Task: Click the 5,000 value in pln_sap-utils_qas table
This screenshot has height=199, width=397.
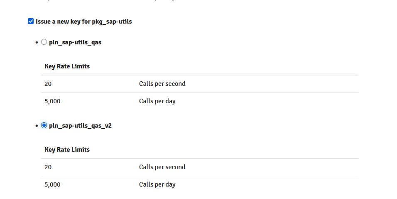Action: click(x=52, y=101)
